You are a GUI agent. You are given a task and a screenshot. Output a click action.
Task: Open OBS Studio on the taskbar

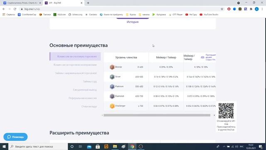[x=140, y=146]
